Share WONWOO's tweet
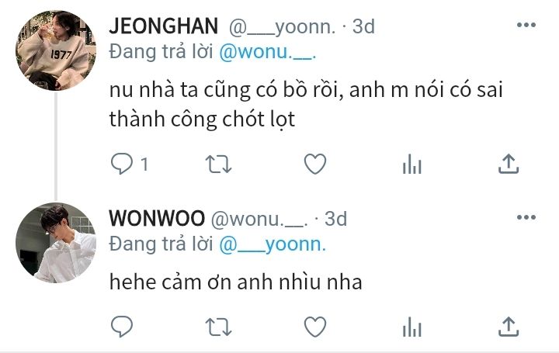The width and height of the screenshot is (559, 353). pos(509,327)
